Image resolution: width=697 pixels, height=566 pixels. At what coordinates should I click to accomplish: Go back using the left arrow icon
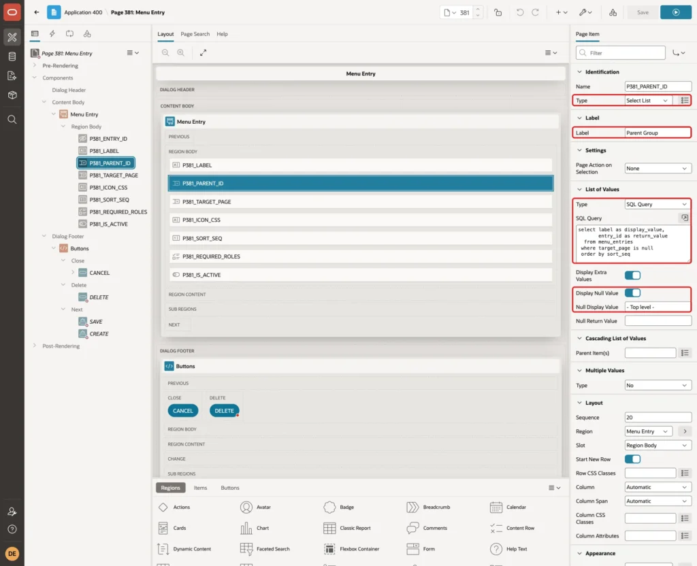pos(37,12)
